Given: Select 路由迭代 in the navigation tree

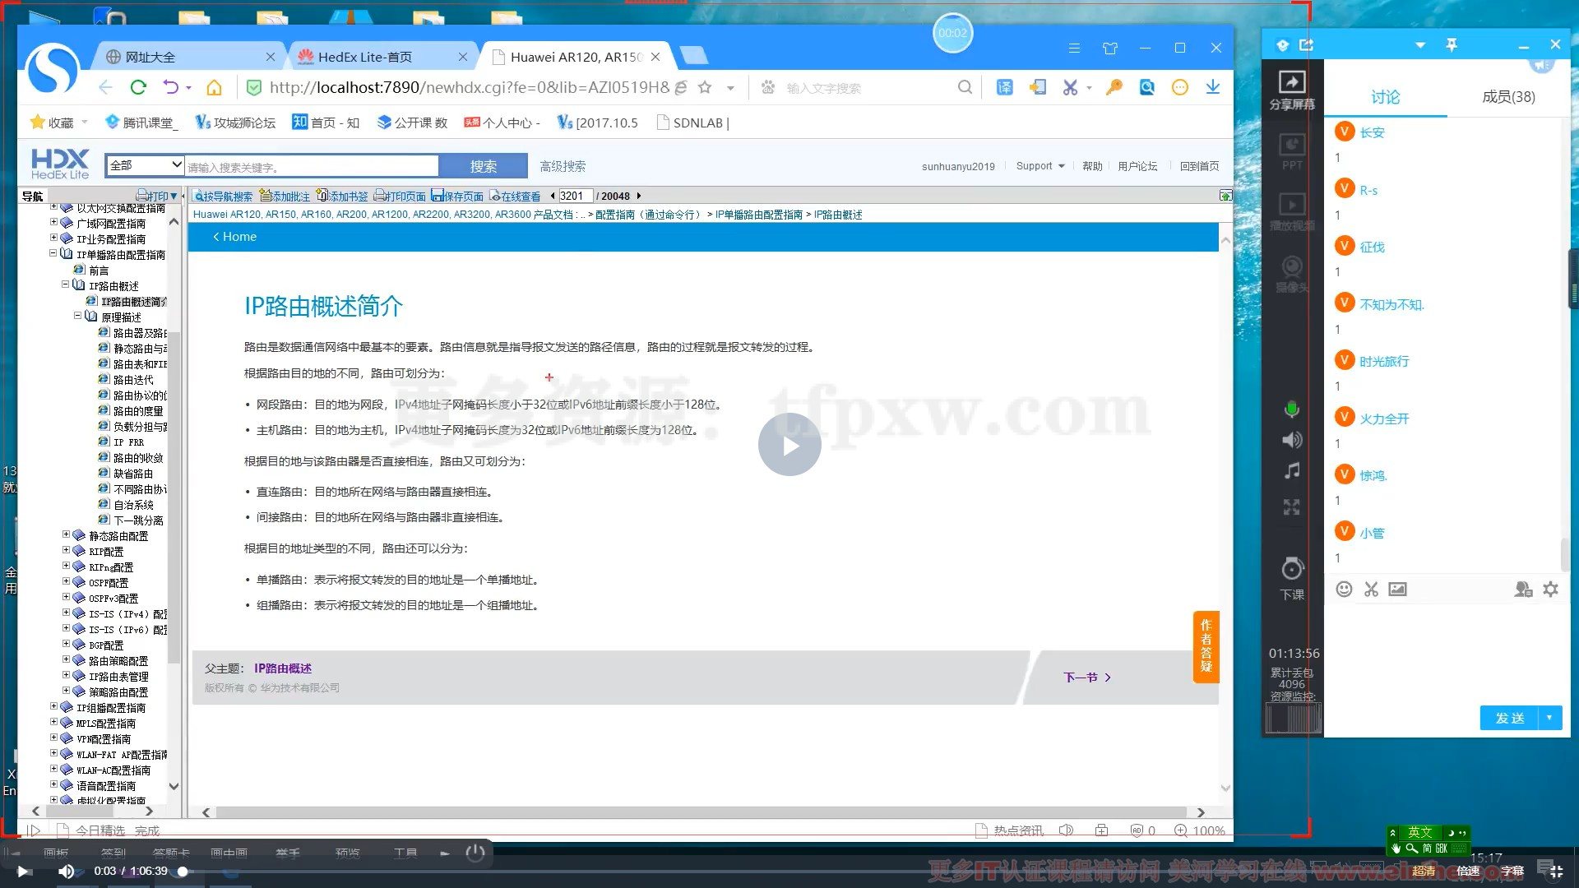Looking at the screenshot, I should (133, 379).
